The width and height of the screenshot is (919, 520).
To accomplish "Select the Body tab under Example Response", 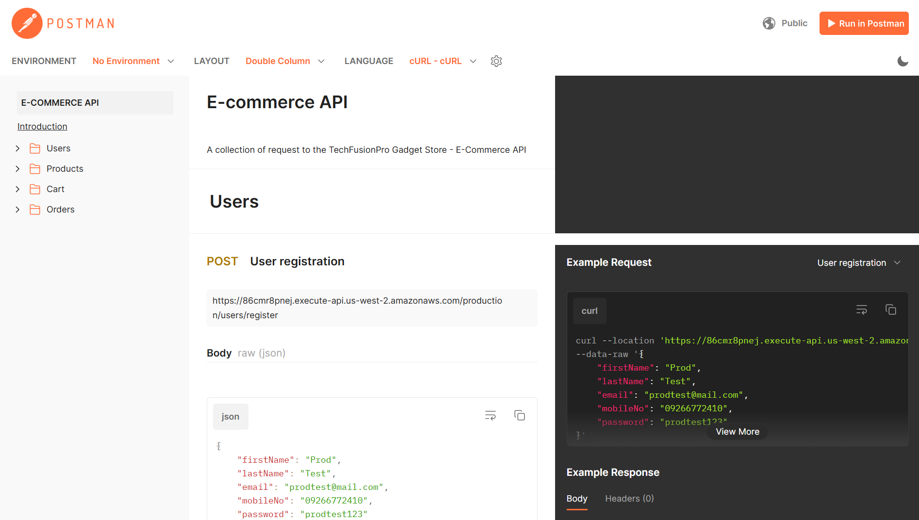I will pos(576,498).
